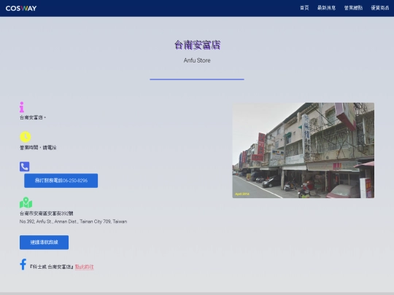Select 優質商品 in the navigation bar

[x=380, y=8]
